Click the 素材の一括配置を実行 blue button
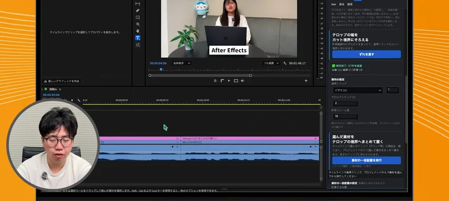449x201 pixels. point(366,160)
